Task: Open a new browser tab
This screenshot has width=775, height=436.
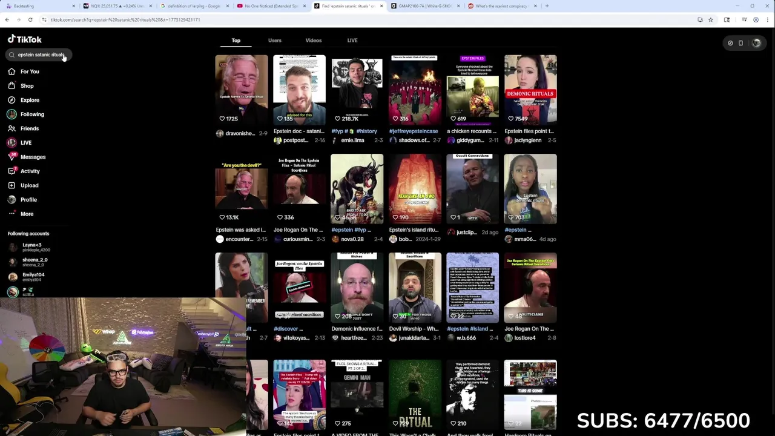Action: coord(547,6)
